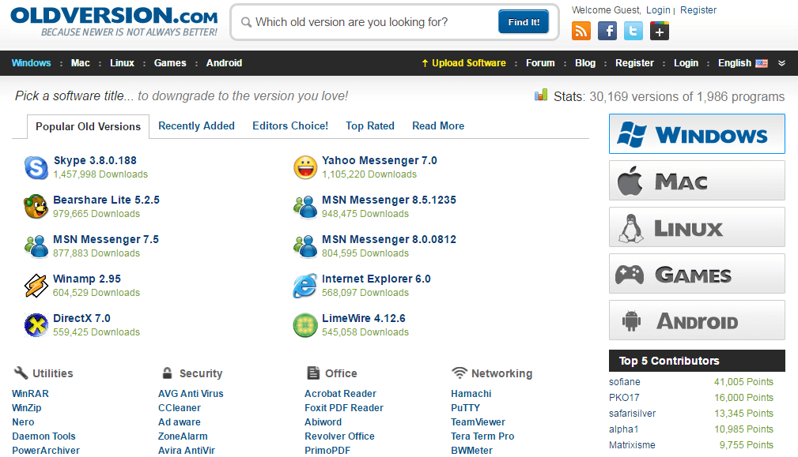
Task: Select Linux in the navigation bar
Action: pyautogui.click(x=122, y=63)
